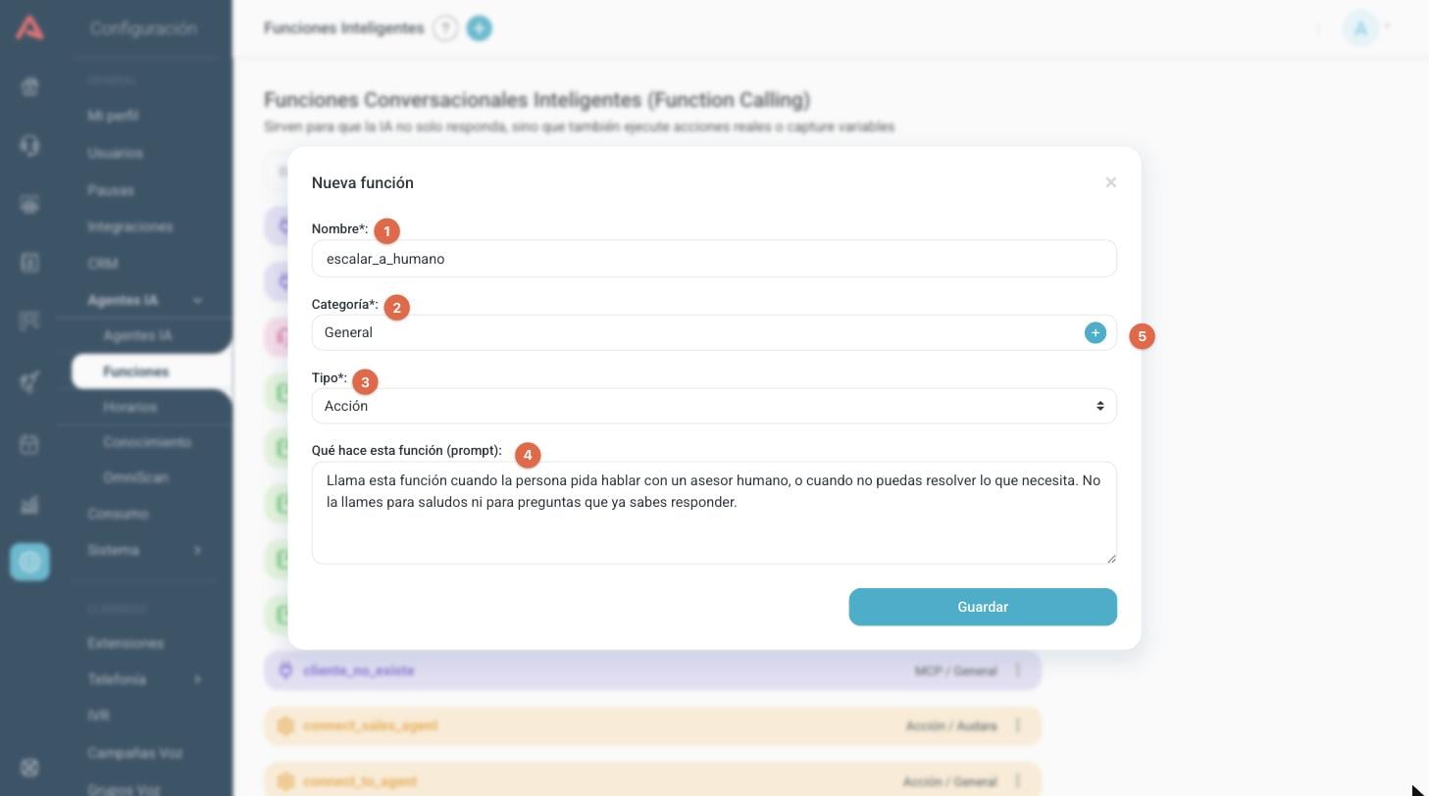Open options menu for connect_sales_agent row
Image resolution: width=1429 pixels, height=796 pixels.
pyautogui.click(x=1017, y=725)
